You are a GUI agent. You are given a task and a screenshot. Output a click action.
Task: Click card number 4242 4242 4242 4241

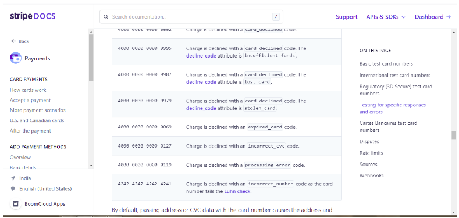point(144,184)
